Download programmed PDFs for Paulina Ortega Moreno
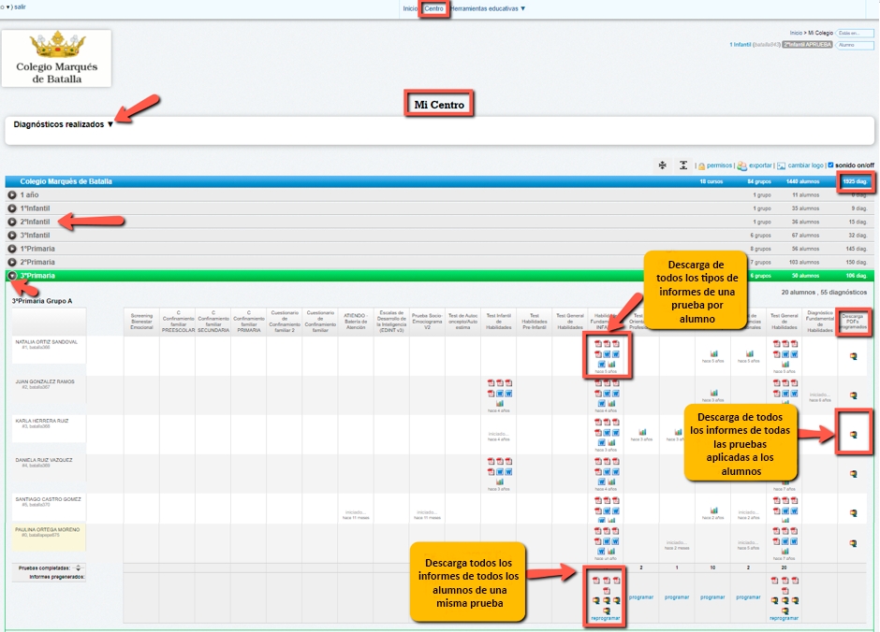 853,543
